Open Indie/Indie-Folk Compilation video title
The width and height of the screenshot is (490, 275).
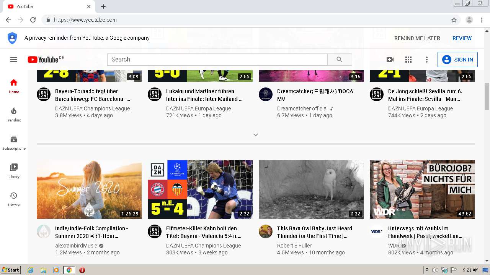91,232
